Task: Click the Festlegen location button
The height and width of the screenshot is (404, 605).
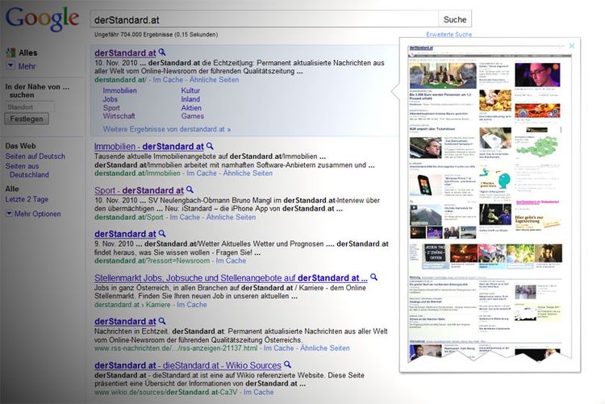Action: click(x=27, y=119)
